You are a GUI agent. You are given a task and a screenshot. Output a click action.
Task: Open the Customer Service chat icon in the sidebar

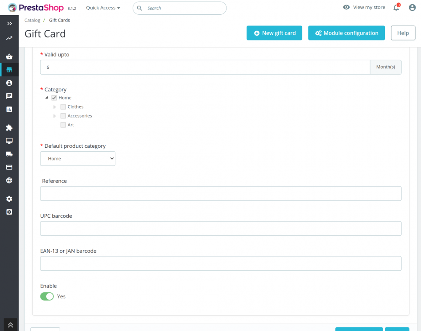(x=9, y=96)
